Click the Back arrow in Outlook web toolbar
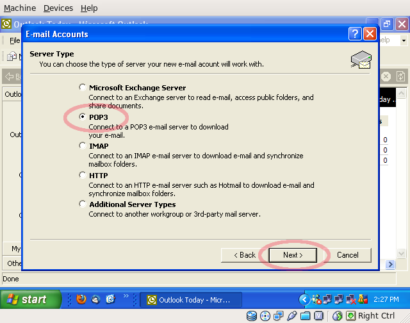The height and width of the screenshot is (323, 410). click(x=10, y=76)
